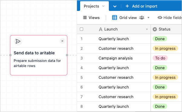Open the Launch column dropdown arrow

(147, 29)
